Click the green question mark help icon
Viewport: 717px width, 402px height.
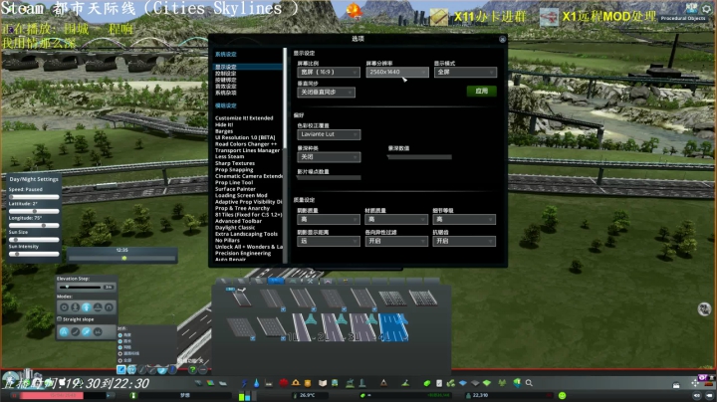point(192,370)
